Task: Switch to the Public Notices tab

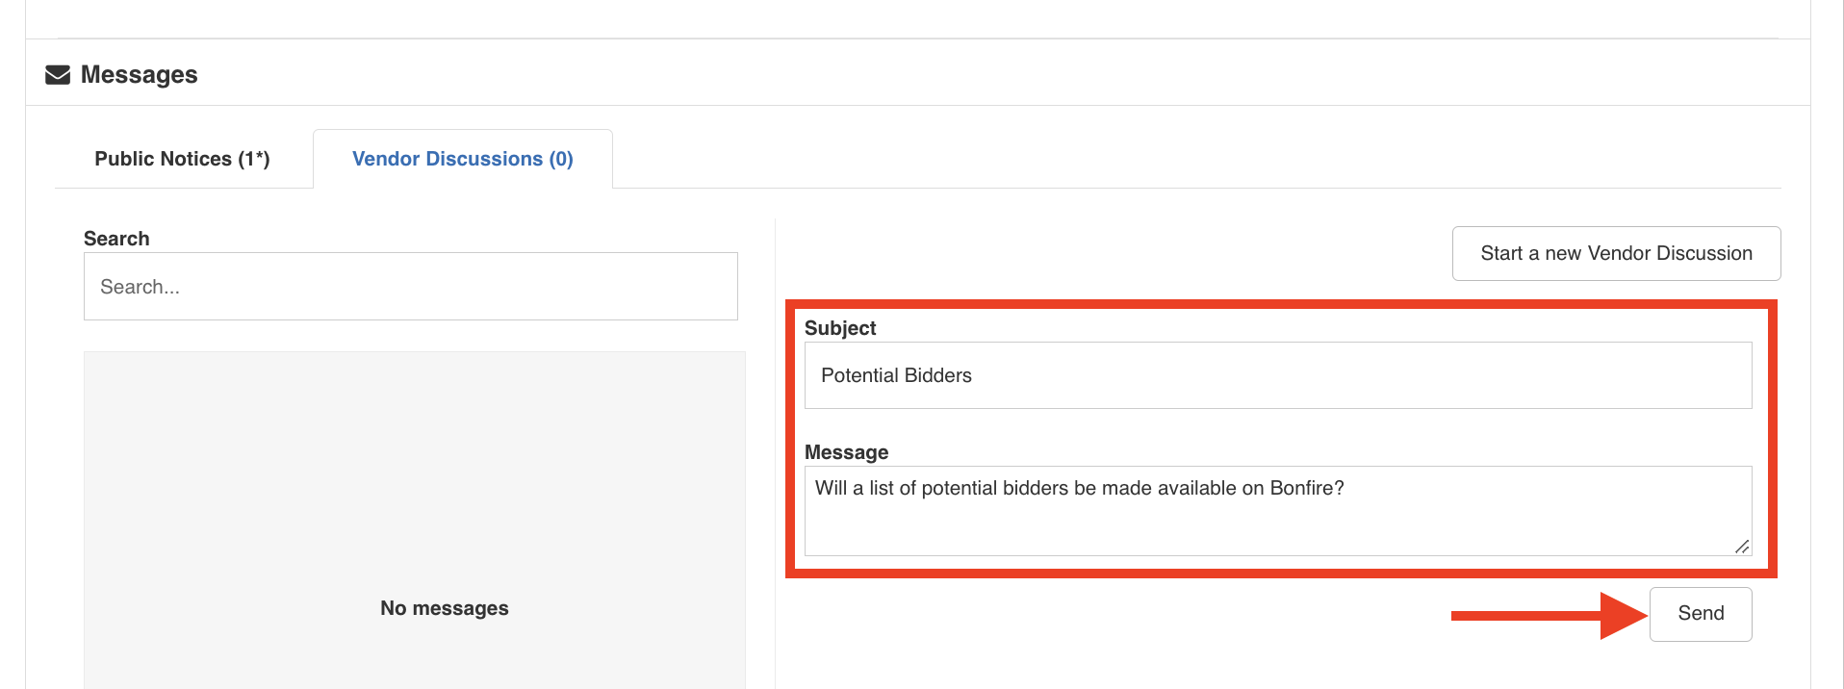Action: click(183, 159)
